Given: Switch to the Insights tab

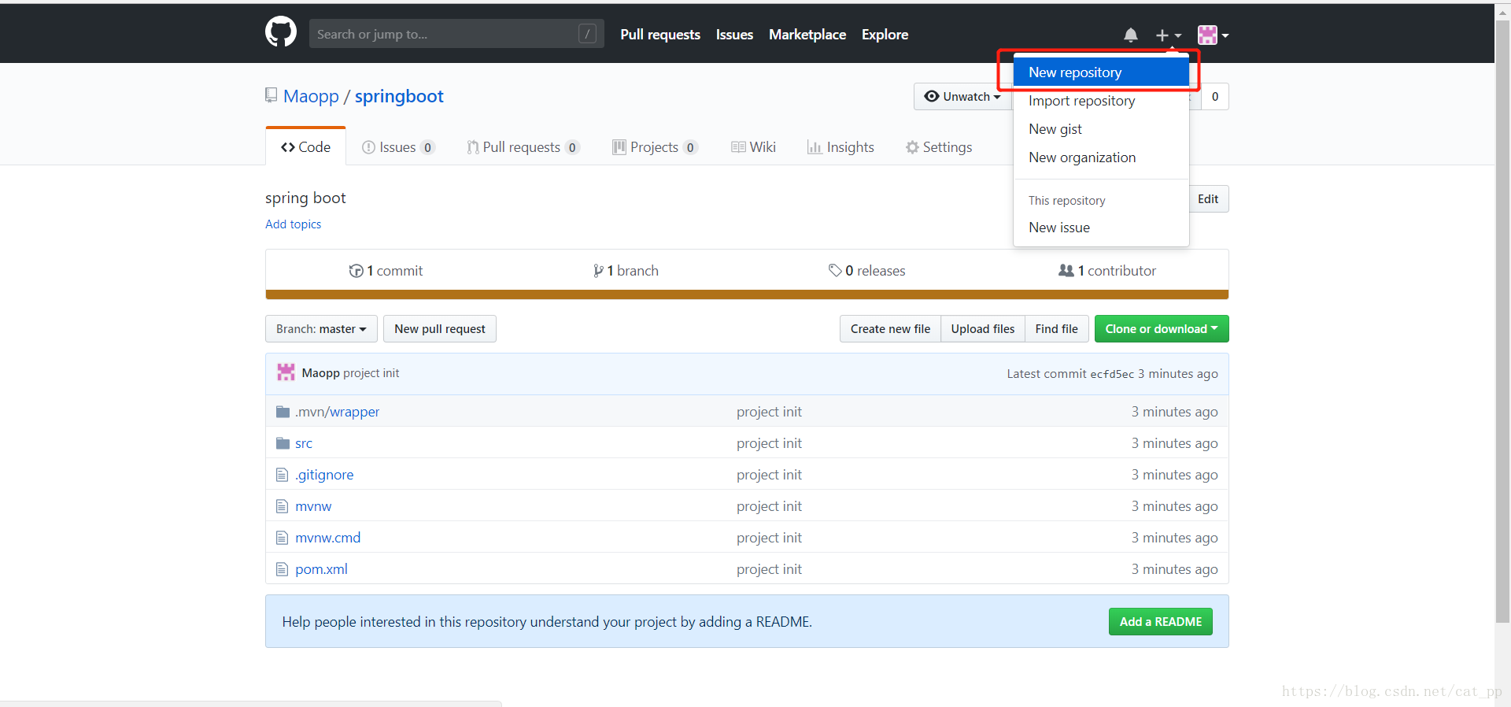Looking at the screenshot, I should coord(840,147).
